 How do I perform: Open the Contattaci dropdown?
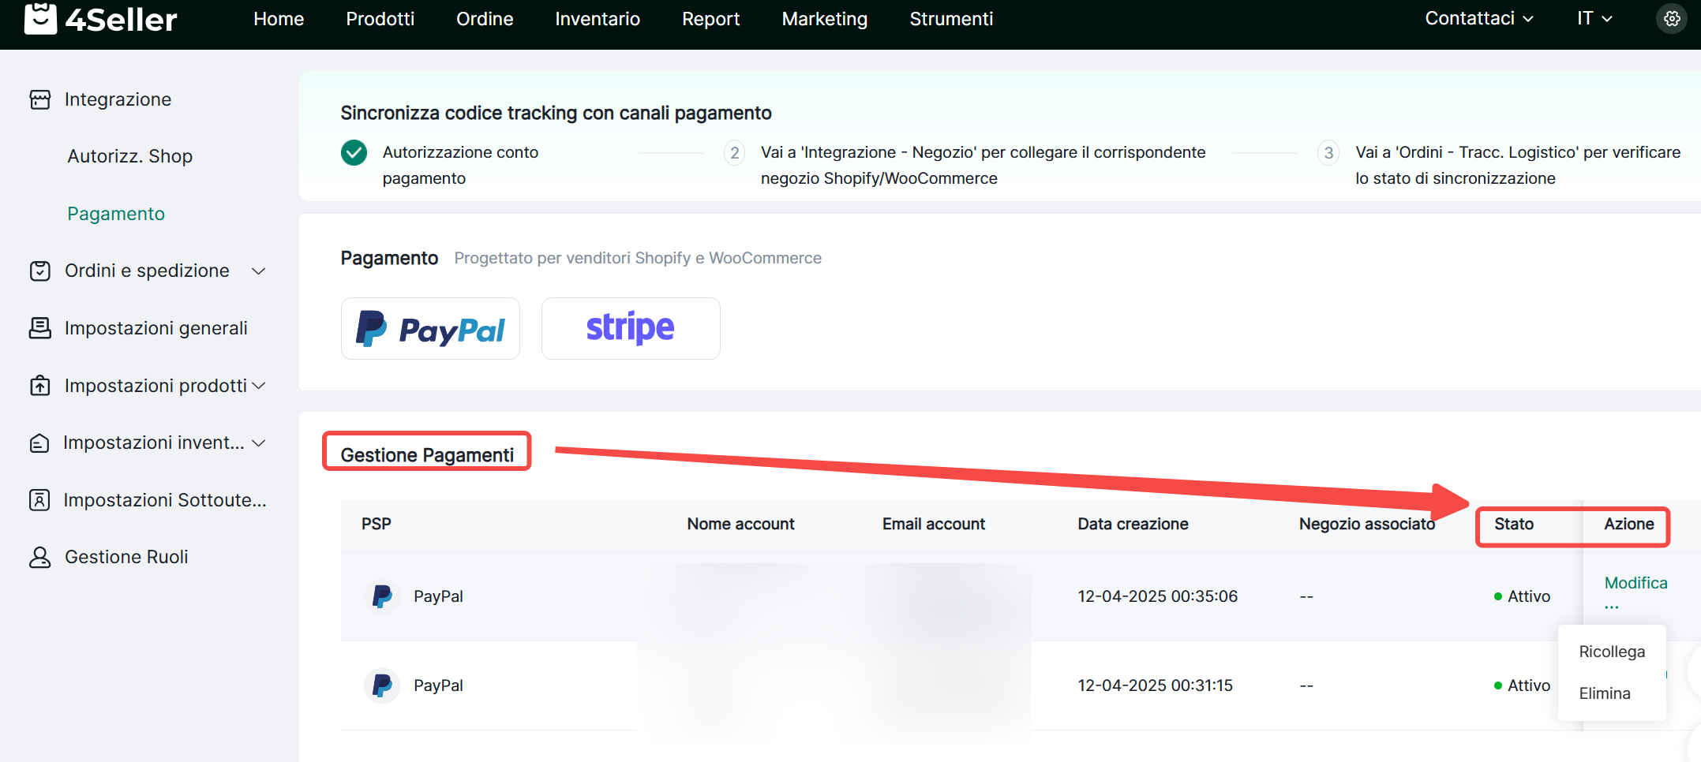pyautogui.click(x=1478, y=19)
